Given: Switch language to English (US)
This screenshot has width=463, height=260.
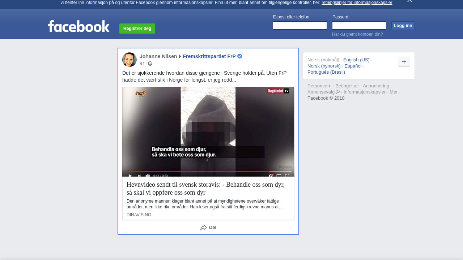Looking at the screenshot, I should (356, 60).
